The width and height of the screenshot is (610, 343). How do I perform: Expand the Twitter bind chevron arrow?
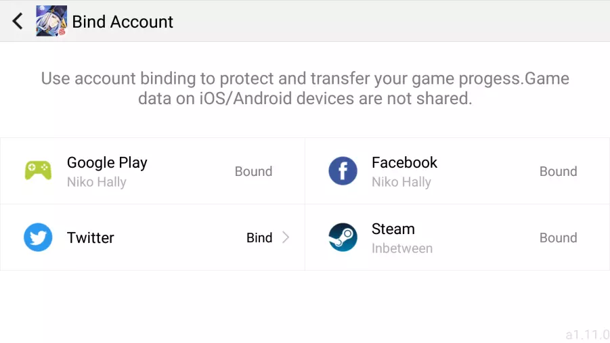286,237
